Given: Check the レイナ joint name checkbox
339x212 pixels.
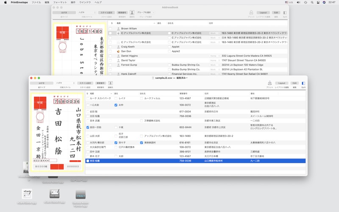Looking at the screenshot, I should [x=116, y=98].
